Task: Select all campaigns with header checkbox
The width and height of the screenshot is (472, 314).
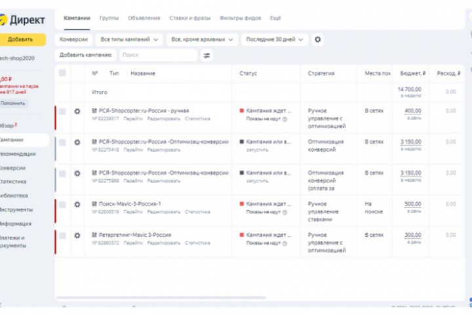Action: pos(62,73)
